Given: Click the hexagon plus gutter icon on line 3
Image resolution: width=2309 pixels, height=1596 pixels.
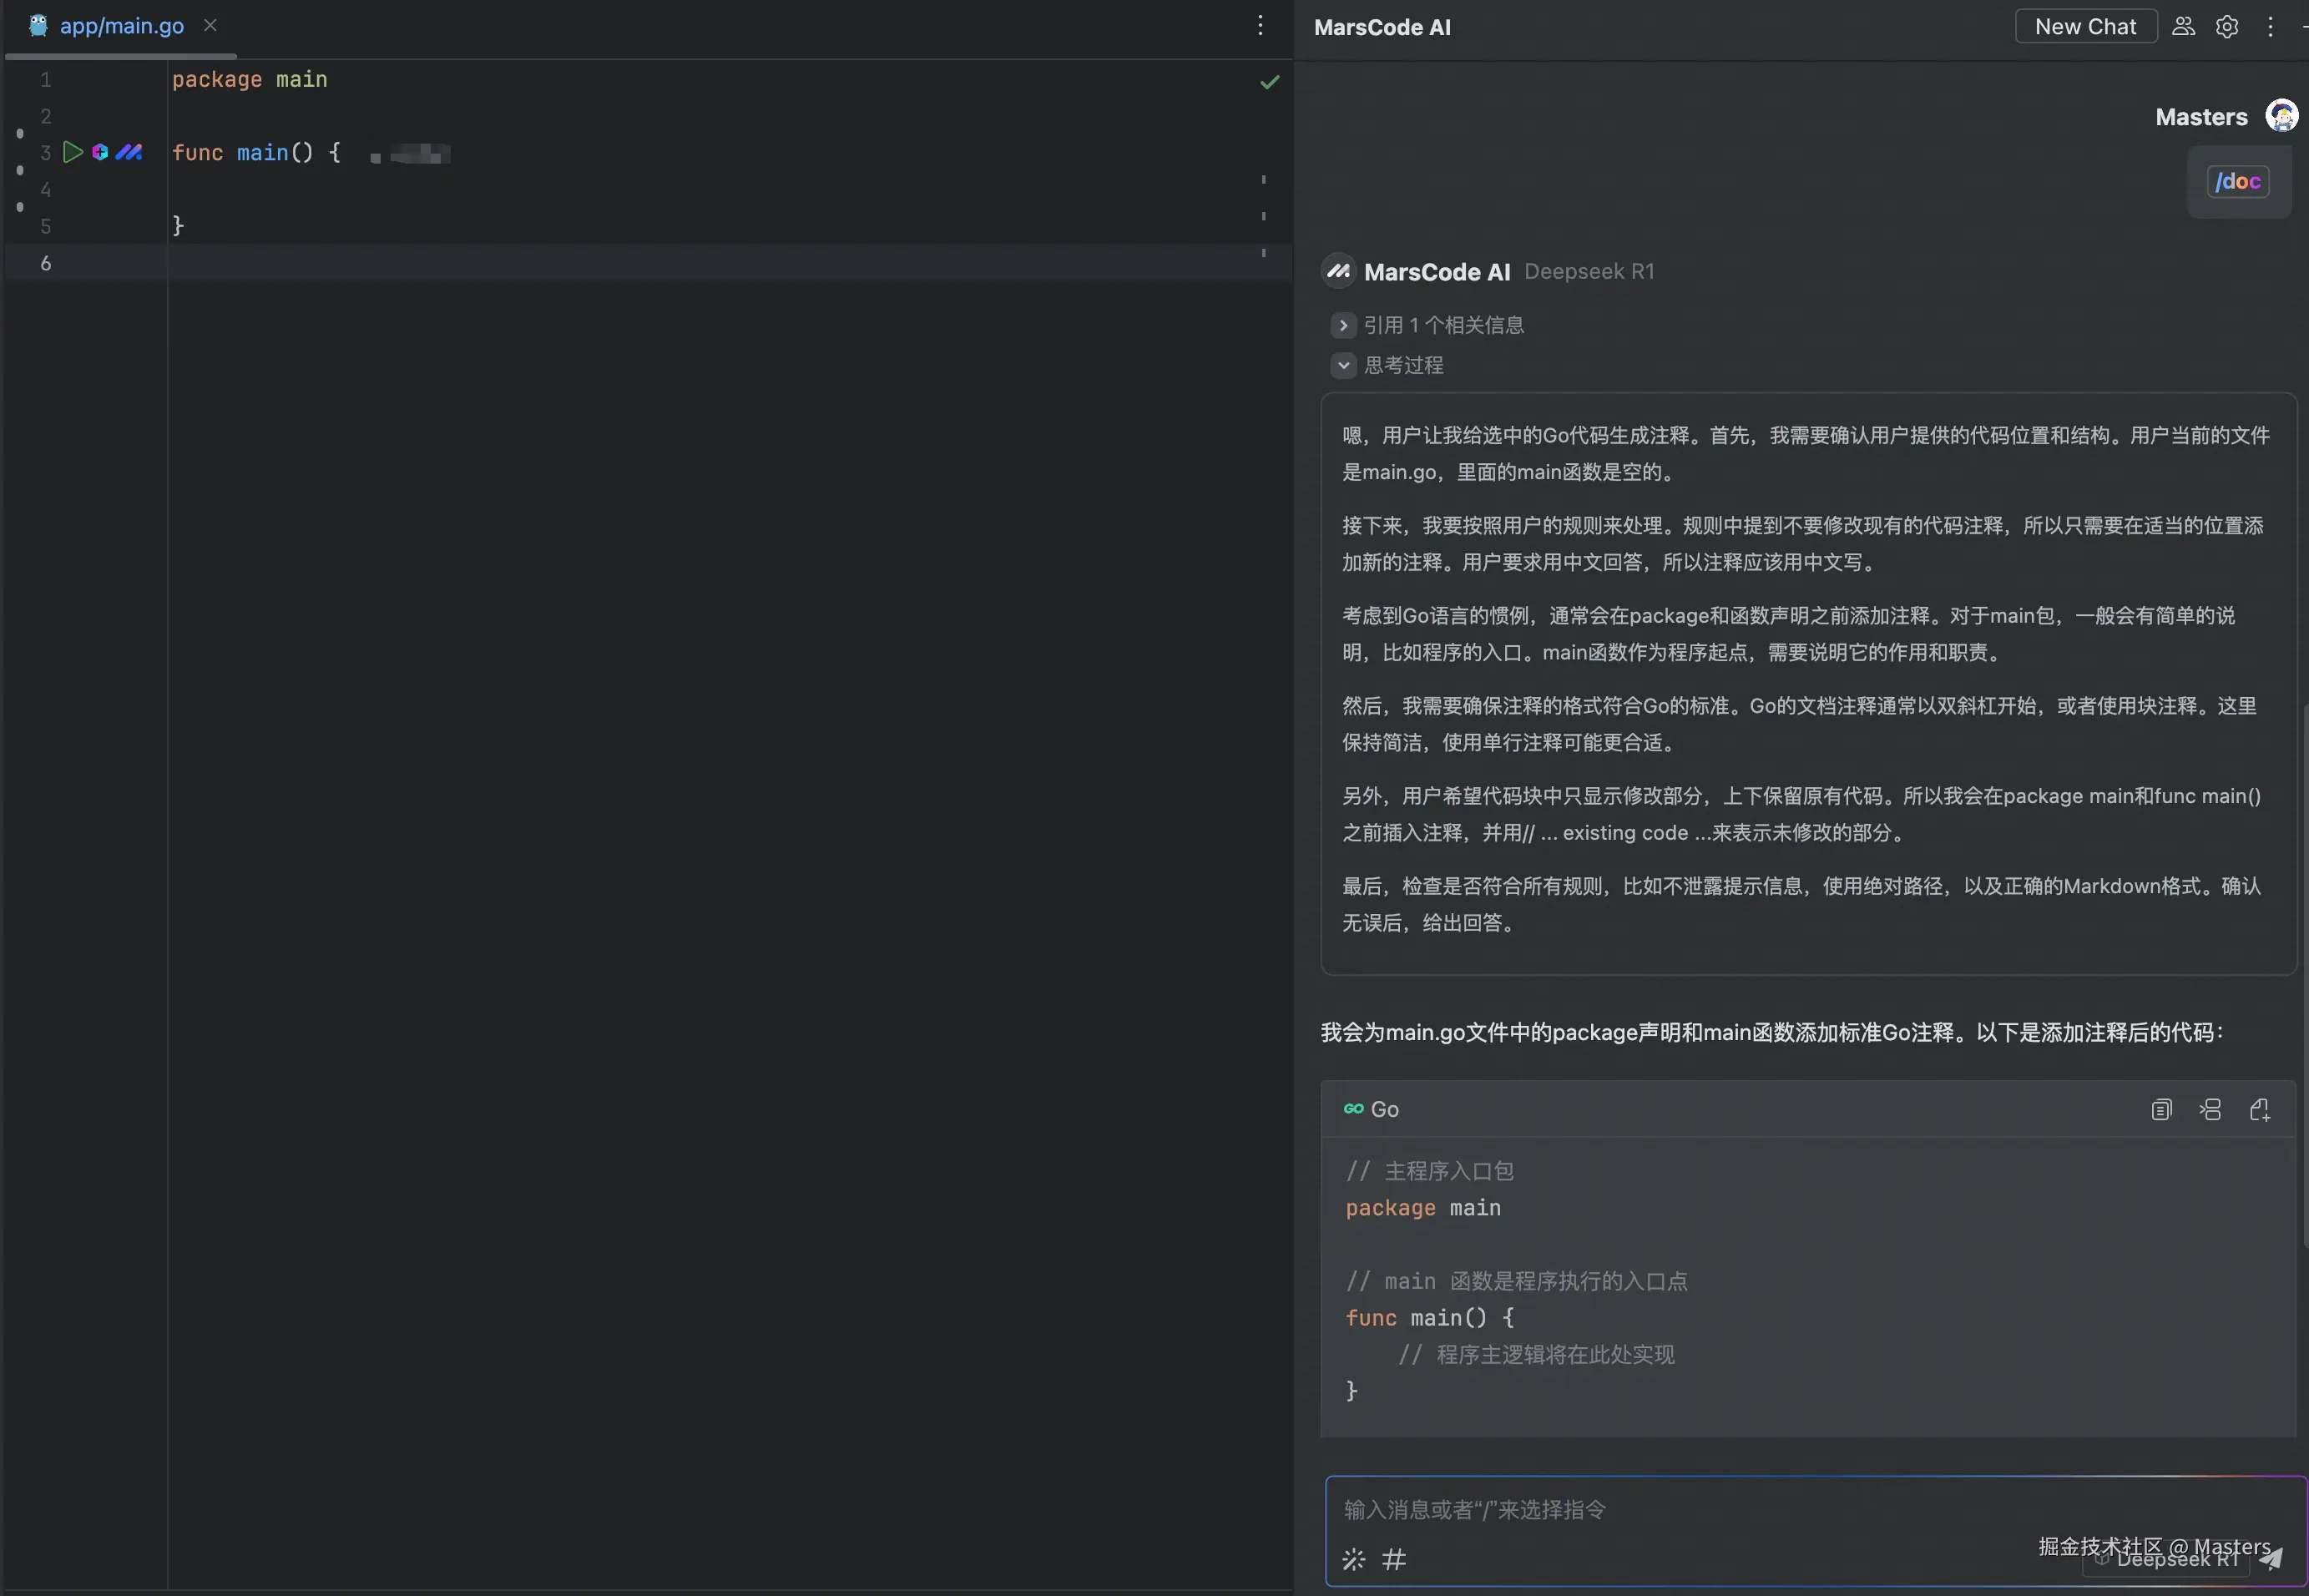Looking at the screenshot, I should point(100,152).
